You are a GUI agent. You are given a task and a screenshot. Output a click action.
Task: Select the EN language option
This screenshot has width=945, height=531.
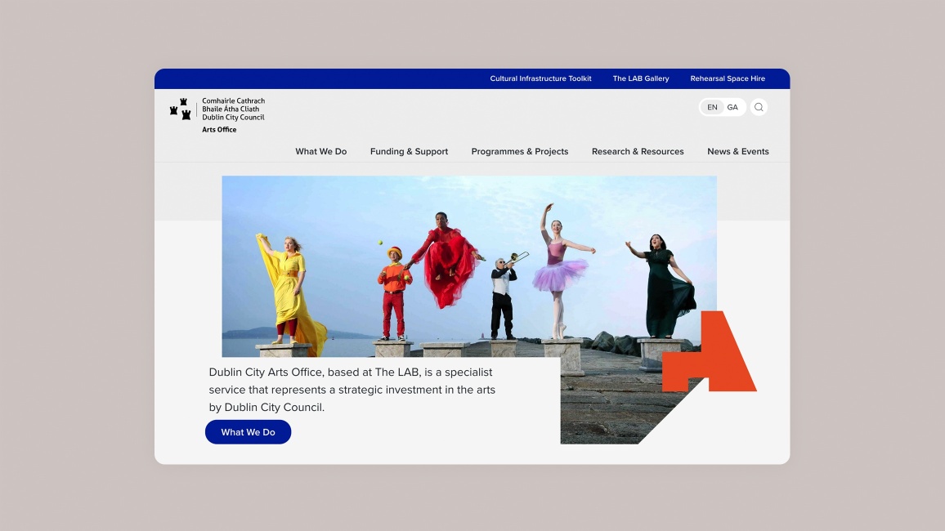(711, 107)
